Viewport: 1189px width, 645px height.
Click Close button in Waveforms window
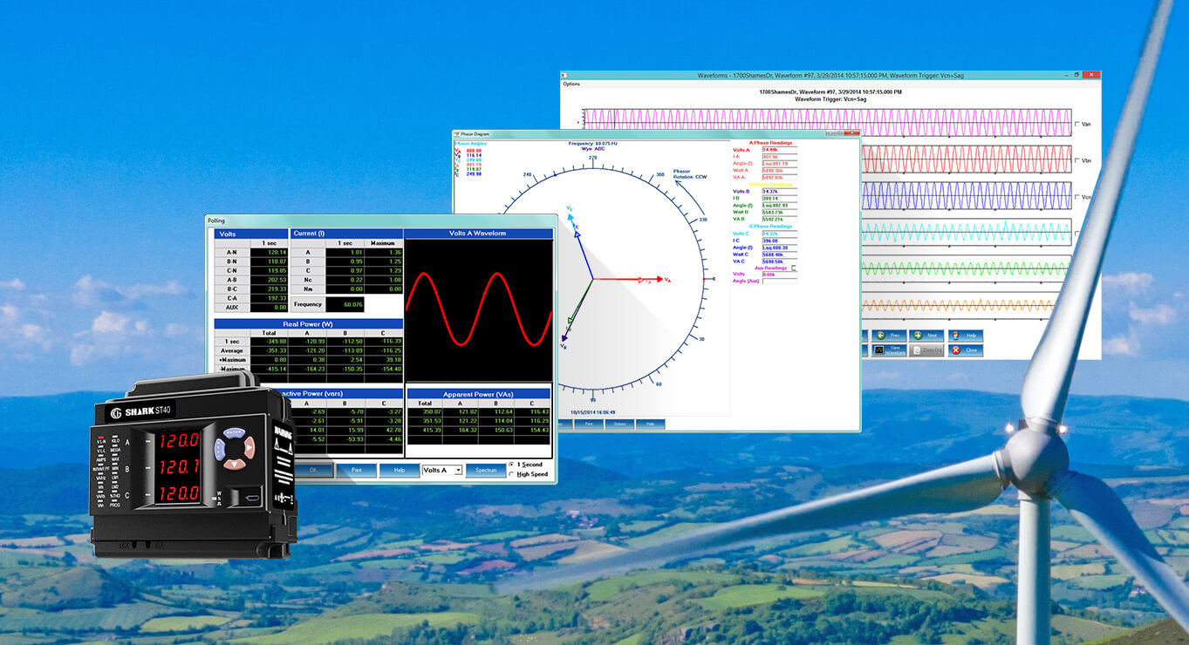965,350
